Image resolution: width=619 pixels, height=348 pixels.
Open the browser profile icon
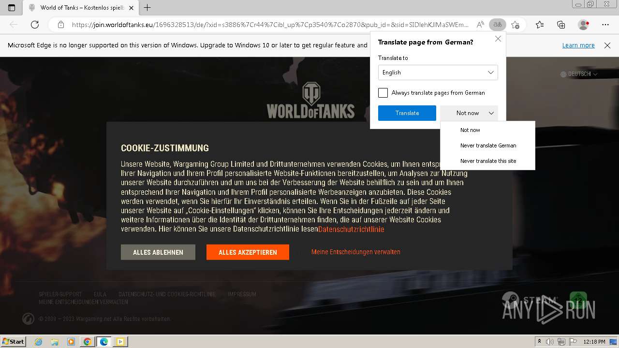584,25
